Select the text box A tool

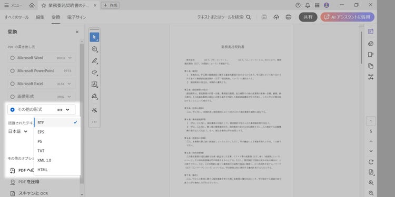point(94,85)
